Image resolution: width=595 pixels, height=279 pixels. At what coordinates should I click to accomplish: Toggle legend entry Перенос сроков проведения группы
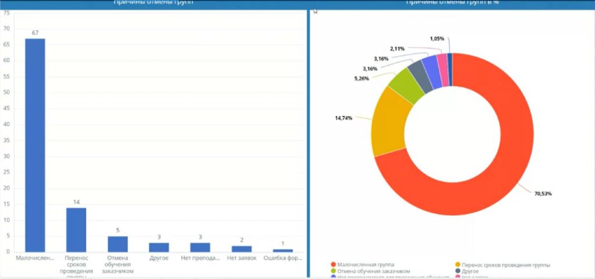point(503,265)
